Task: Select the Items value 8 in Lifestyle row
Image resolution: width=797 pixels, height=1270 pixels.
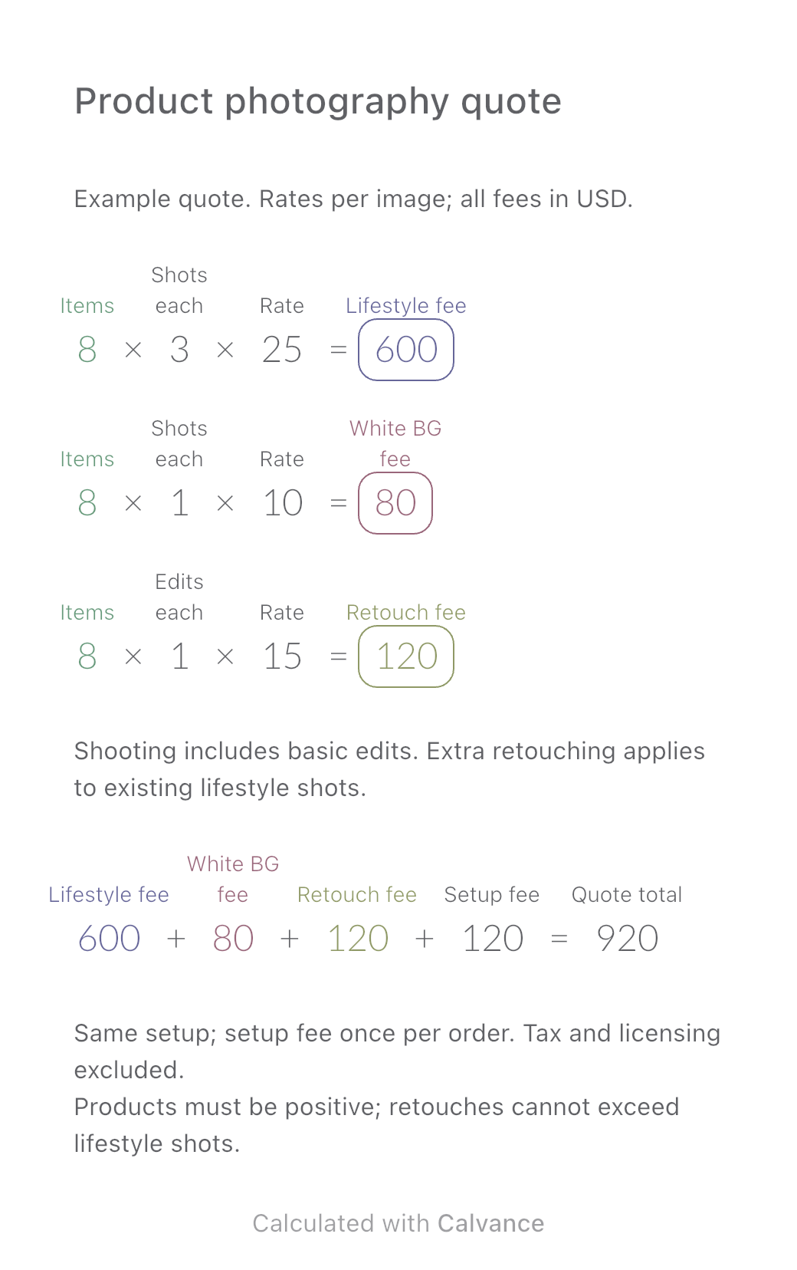Action: (87, 350)
